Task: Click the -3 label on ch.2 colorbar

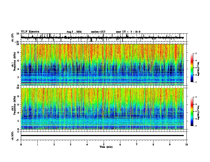Action: click(195, 97)
